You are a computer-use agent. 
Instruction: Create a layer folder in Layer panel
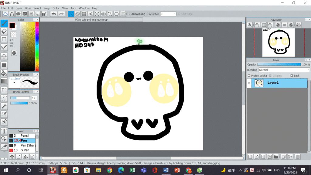pos(276,157)
